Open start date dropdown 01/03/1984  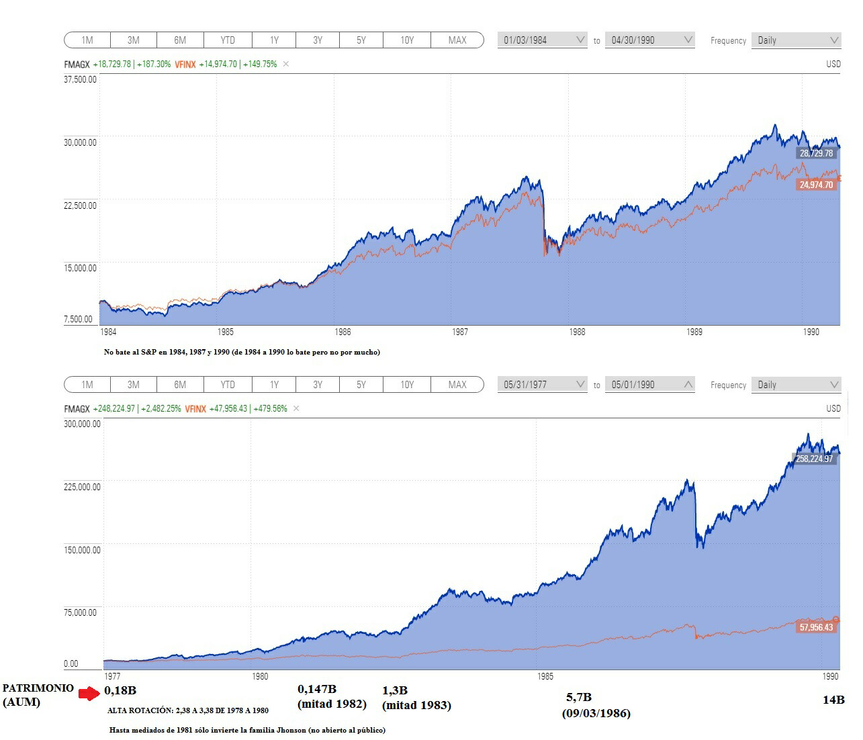click(544, 40)
